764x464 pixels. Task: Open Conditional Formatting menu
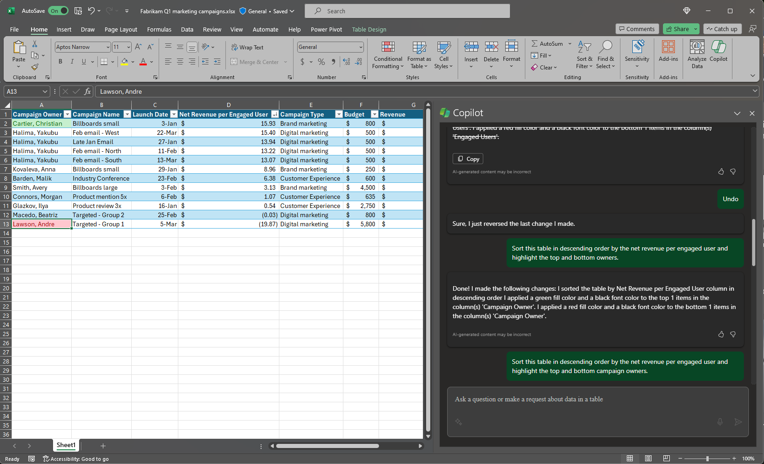click(x=388, y=55)
